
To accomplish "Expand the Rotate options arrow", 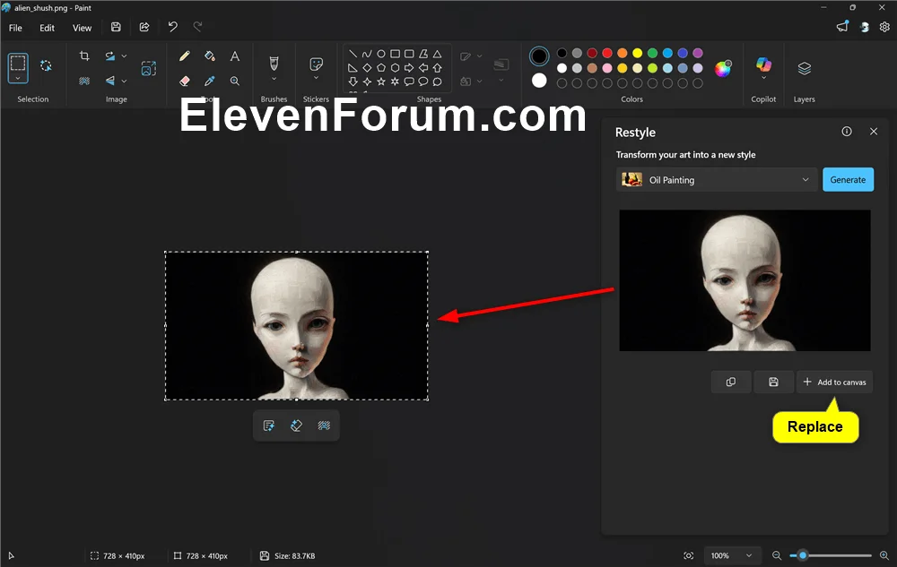I will (x=124, y=56).
